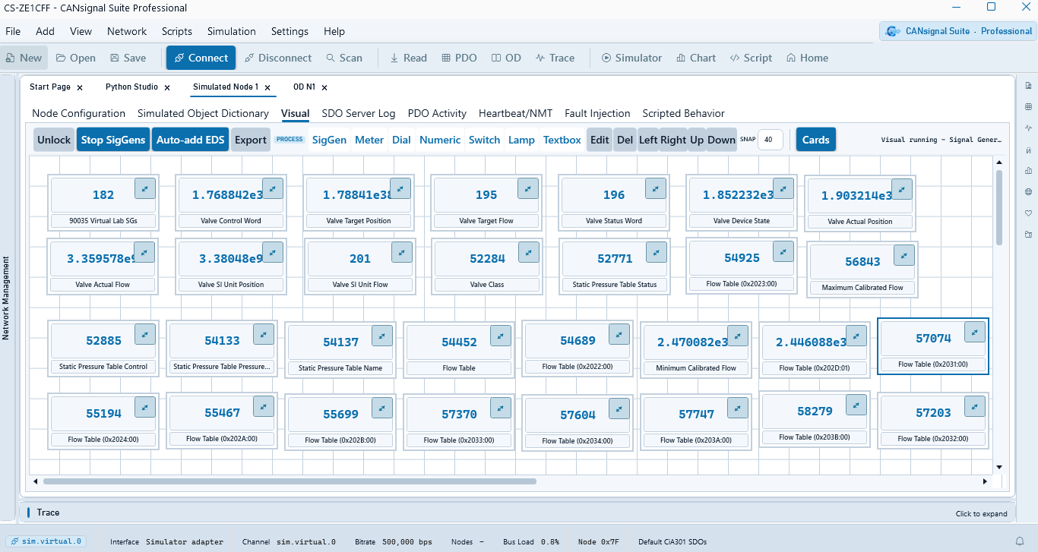
Task: Click the horizontal scrollbar of the canvas
Action: coord(290,481)
